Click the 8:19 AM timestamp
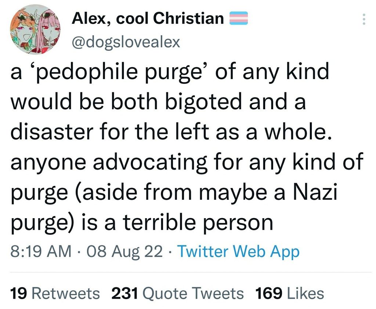Viewport: 376px width, 309px height. tap(40, 251)
